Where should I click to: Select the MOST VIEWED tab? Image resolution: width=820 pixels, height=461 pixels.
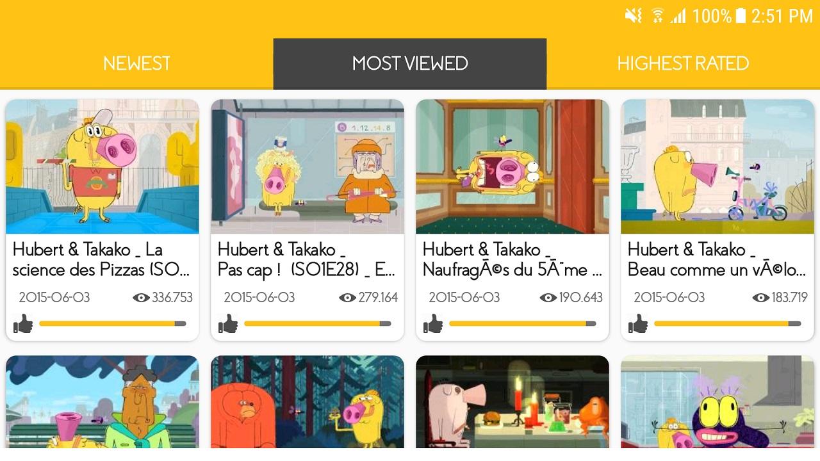point(410,63)
